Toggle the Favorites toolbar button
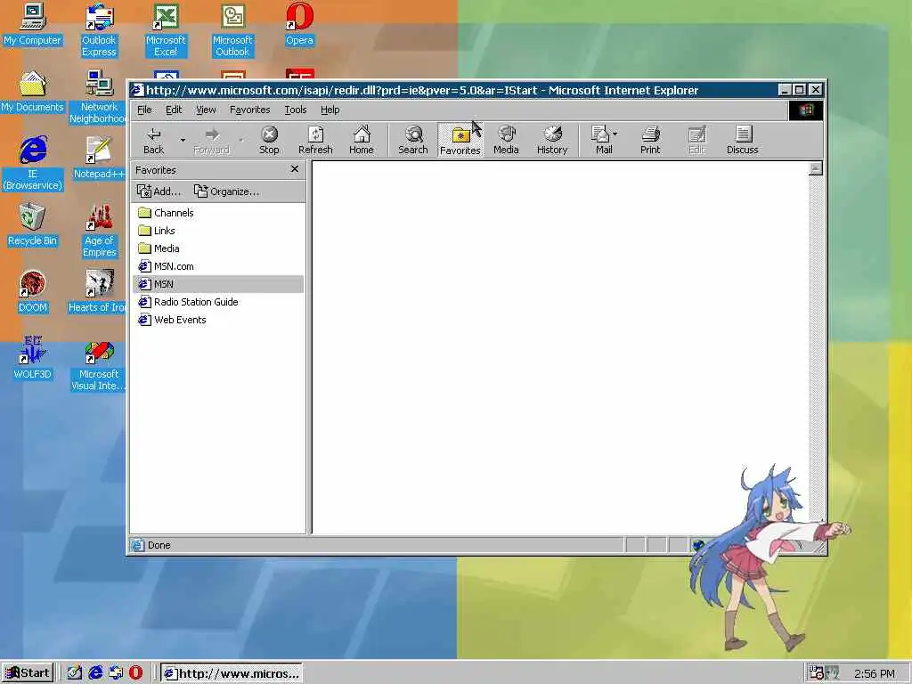The image size is (912, 684). tap(460, 140)
